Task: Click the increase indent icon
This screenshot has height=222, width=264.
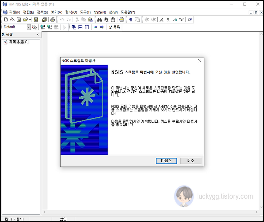Action: pos(147,19)
